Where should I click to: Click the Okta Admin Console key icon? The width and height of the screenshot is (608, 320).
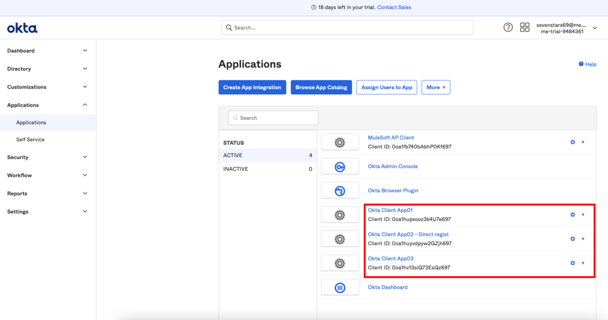pyautogui.click(x=340, y=167)
